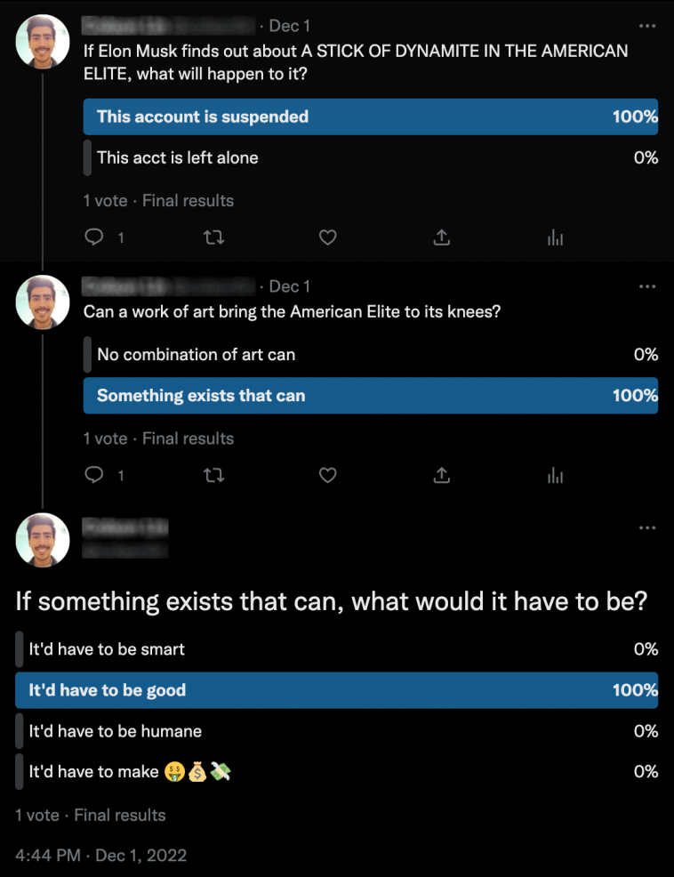674x877 pixels.
Task: Select 'It'd have to be good' poll option
Action: (336, 690)
